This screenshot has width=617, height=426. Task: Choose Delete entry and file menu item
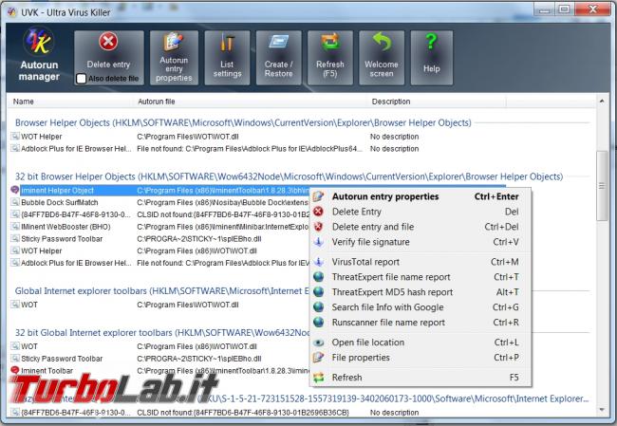click(x=420, y=227)
